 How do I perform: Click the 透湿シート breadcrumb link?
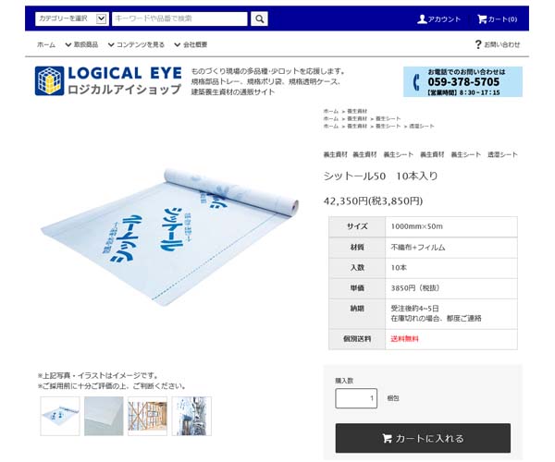click(x=422, y=126)
